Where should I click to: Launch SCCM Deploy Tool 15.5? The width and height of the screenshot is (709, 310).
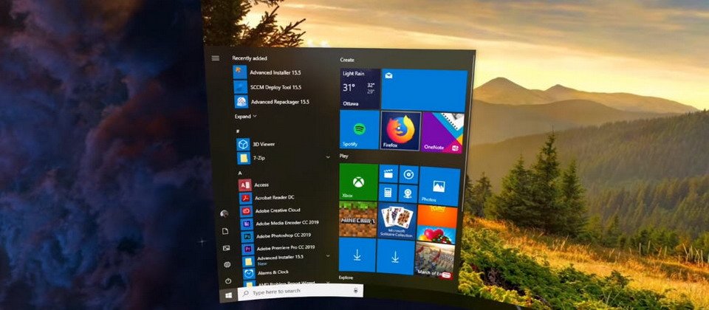(275, 86)
